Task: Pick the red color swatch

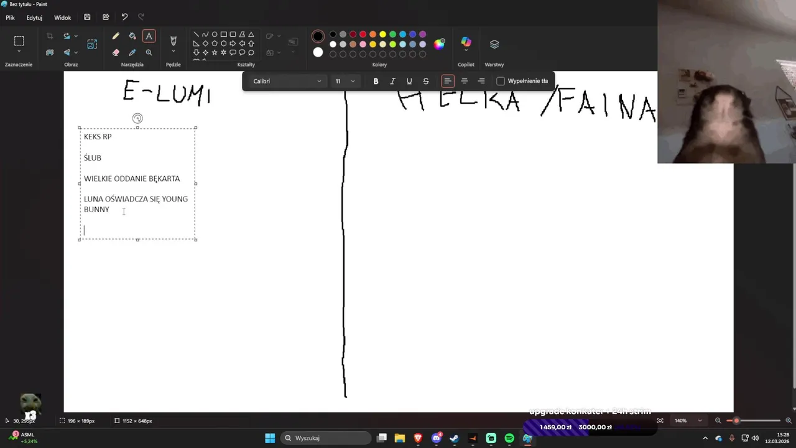Action: (x=363, y=34)
